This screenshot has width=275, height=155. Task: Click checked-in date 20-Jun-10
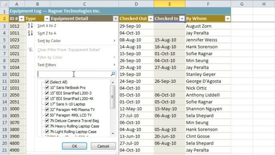coord(170,136)
